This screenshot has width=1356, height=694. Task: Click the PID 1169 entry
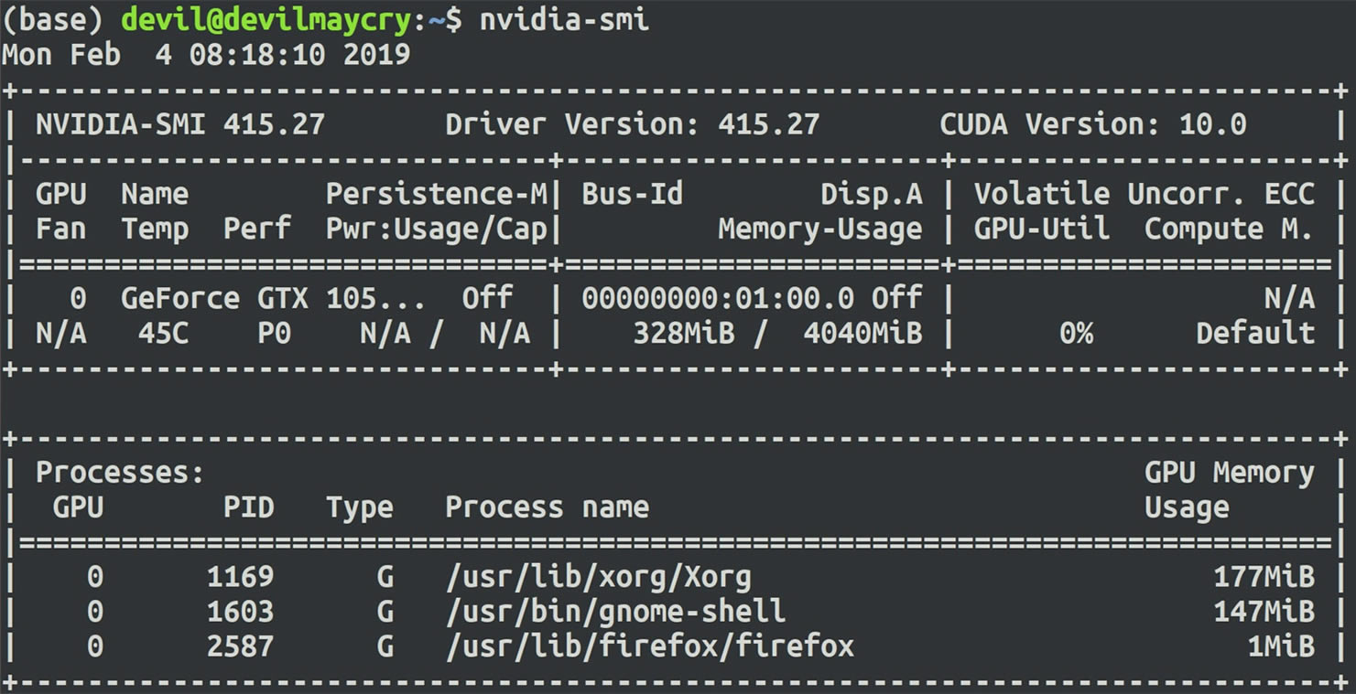point(240,577)
